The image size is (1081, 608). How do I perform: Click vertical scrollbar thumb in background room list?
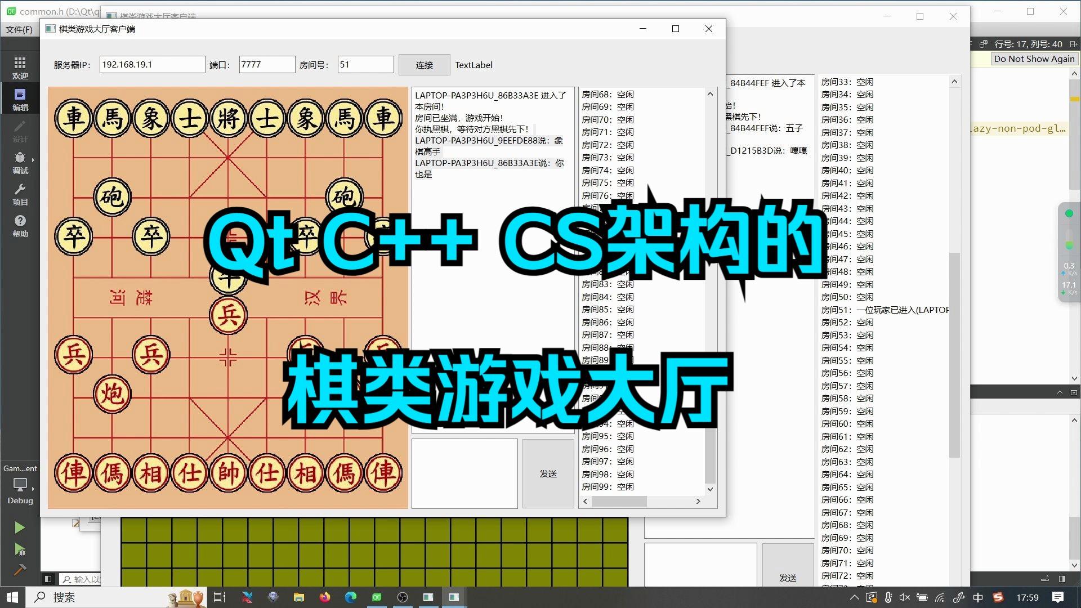[954, 355]
